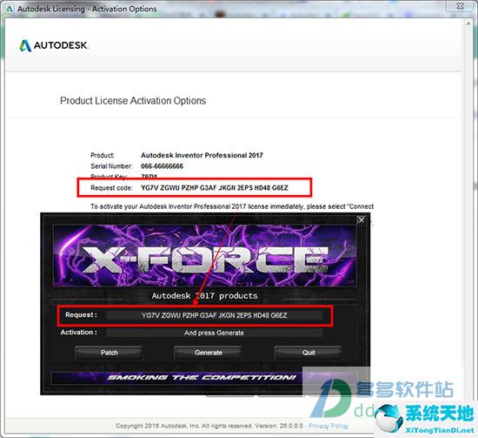Viewport: 478px width, 438px height.
Task: Click into the Request field in X-Force
Action: [214, 315]
